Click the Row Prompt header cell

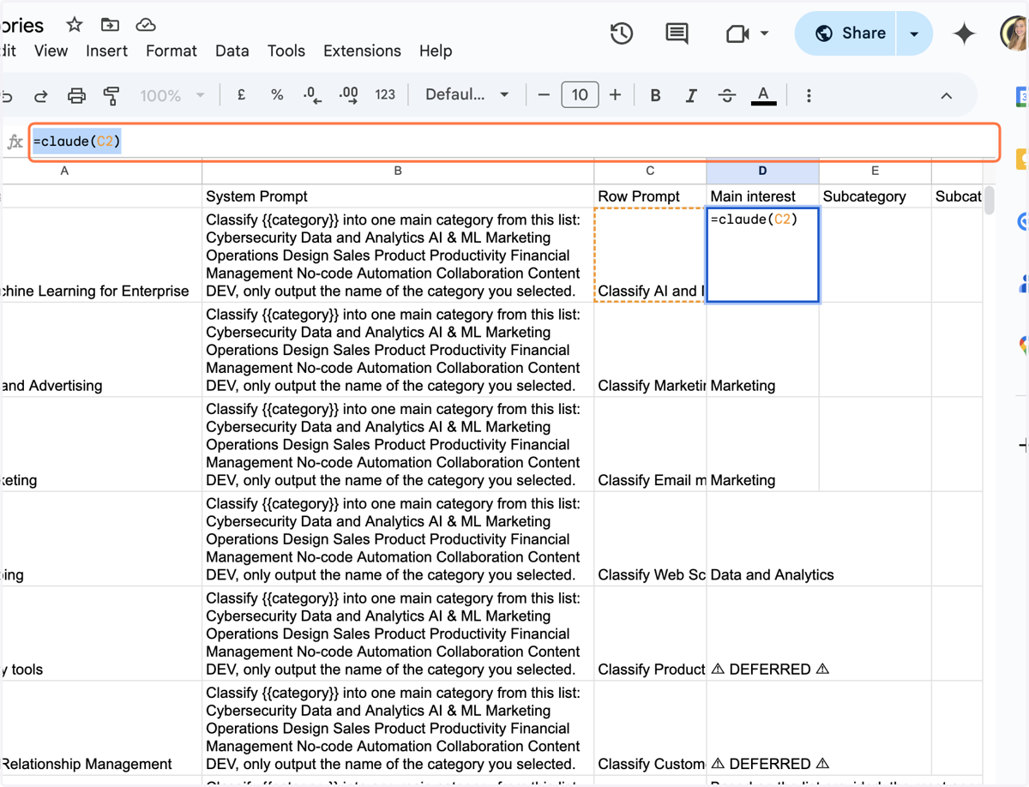(650, 196)
